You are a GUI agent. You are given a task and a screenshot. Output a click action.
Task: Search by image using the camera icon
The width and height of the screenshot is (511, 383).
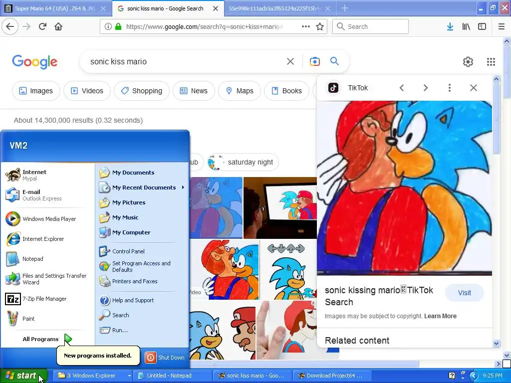[314, 61]
